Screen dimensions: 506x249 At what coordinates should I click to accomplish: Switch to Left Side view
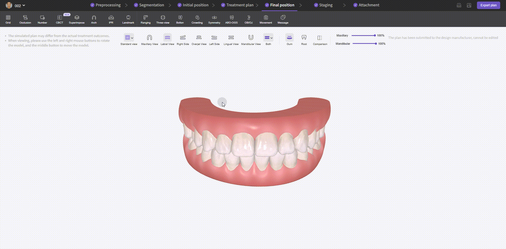(x=214, y=40)
